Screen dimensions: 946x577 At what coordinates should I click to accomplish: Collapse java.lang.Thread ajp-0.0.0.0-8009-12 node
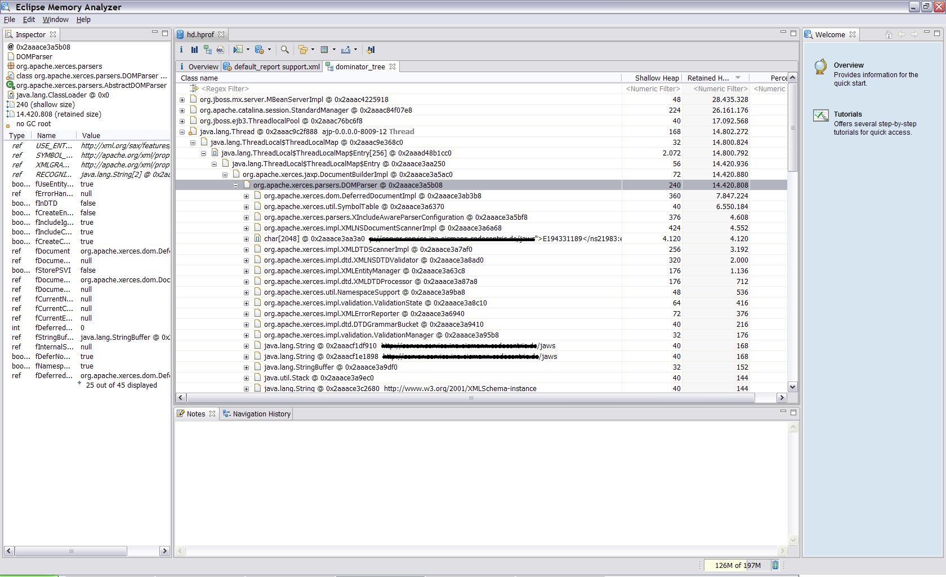182,132
